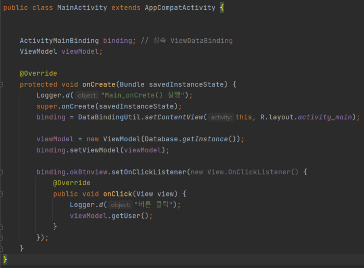Click the 'extends' keyword
This screenshot has height=268, width=364.
pyautogui.click(x=126, y=8)
